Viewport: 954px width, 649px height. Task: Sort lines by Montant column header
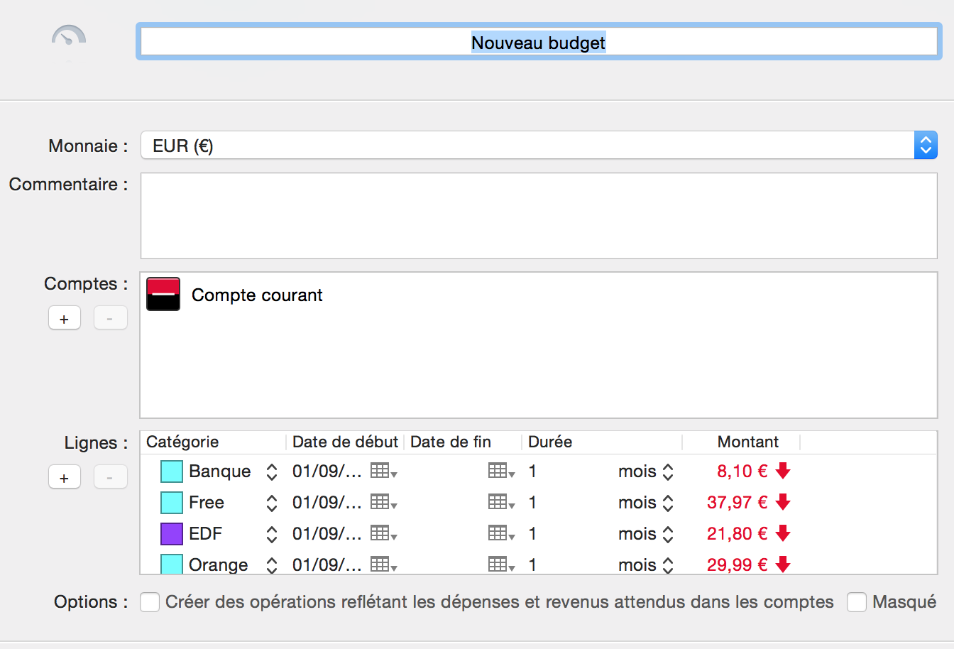[x=741, y=442]
